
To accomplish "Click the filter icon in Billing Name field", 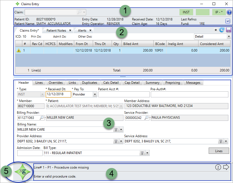I will coord(116,130).
